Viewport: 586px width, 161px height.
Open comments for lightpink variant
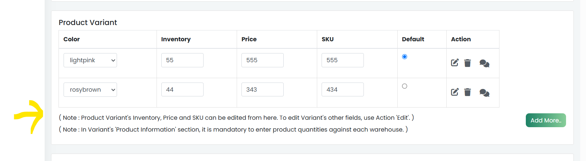484,63
